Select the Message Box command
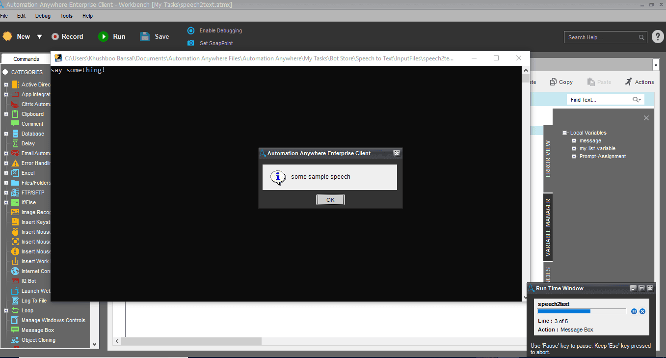 coord(38,330)
